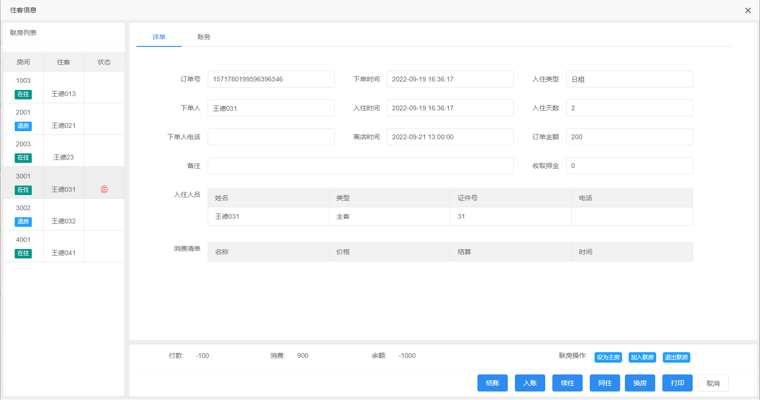Select room 4001 in the room list
Screen dimensions: 760x400
64,246
